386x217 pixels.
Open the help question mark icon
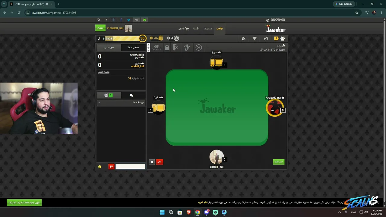click(x=106, y=20)
